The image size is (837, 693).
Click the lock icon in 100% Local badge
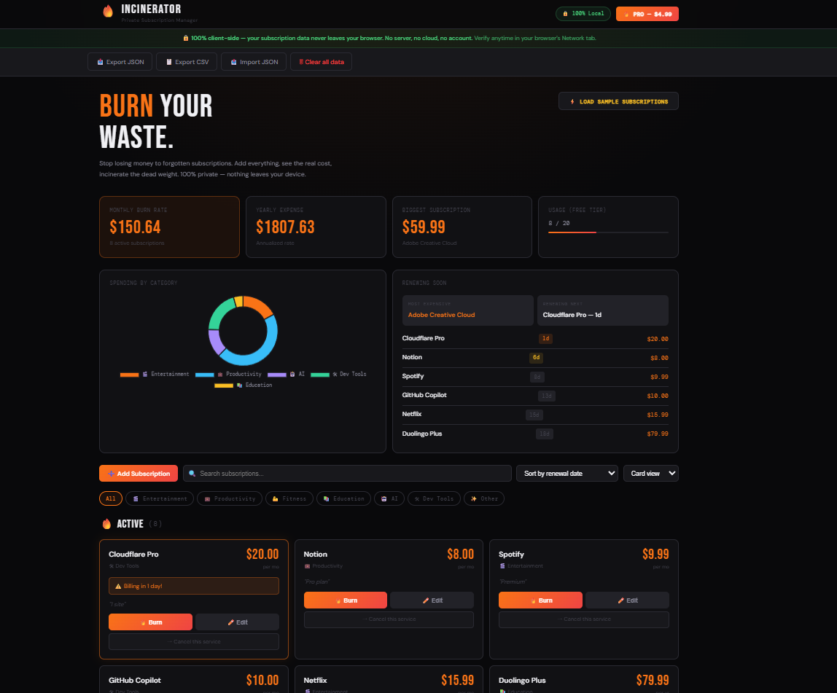(565, 14)
